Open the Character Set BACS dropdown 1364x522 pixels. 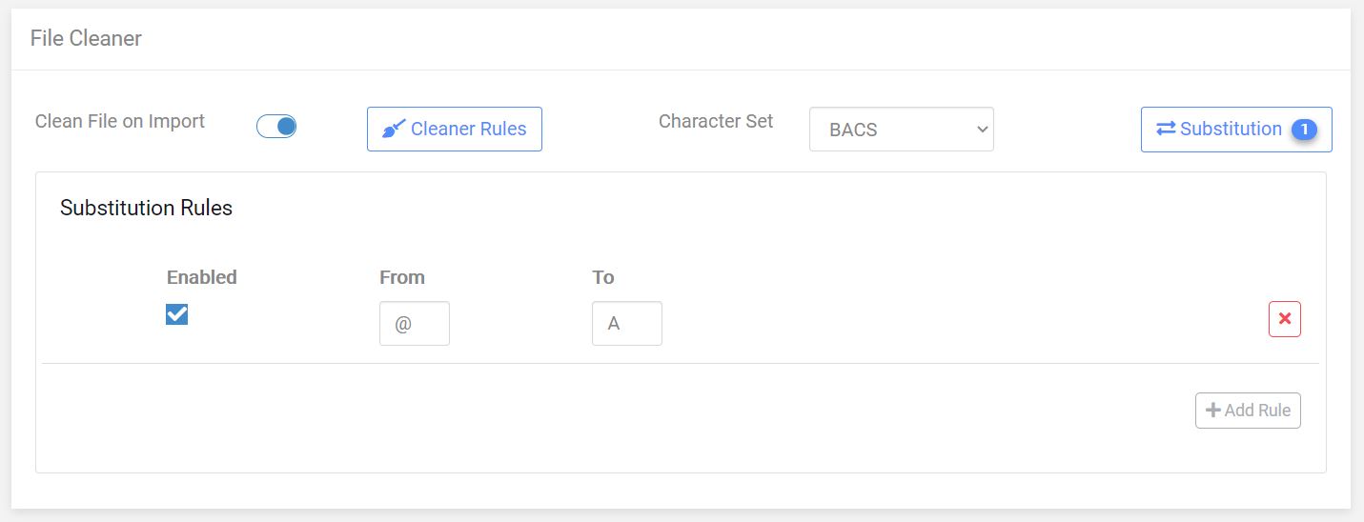click(x=901, y=130)
